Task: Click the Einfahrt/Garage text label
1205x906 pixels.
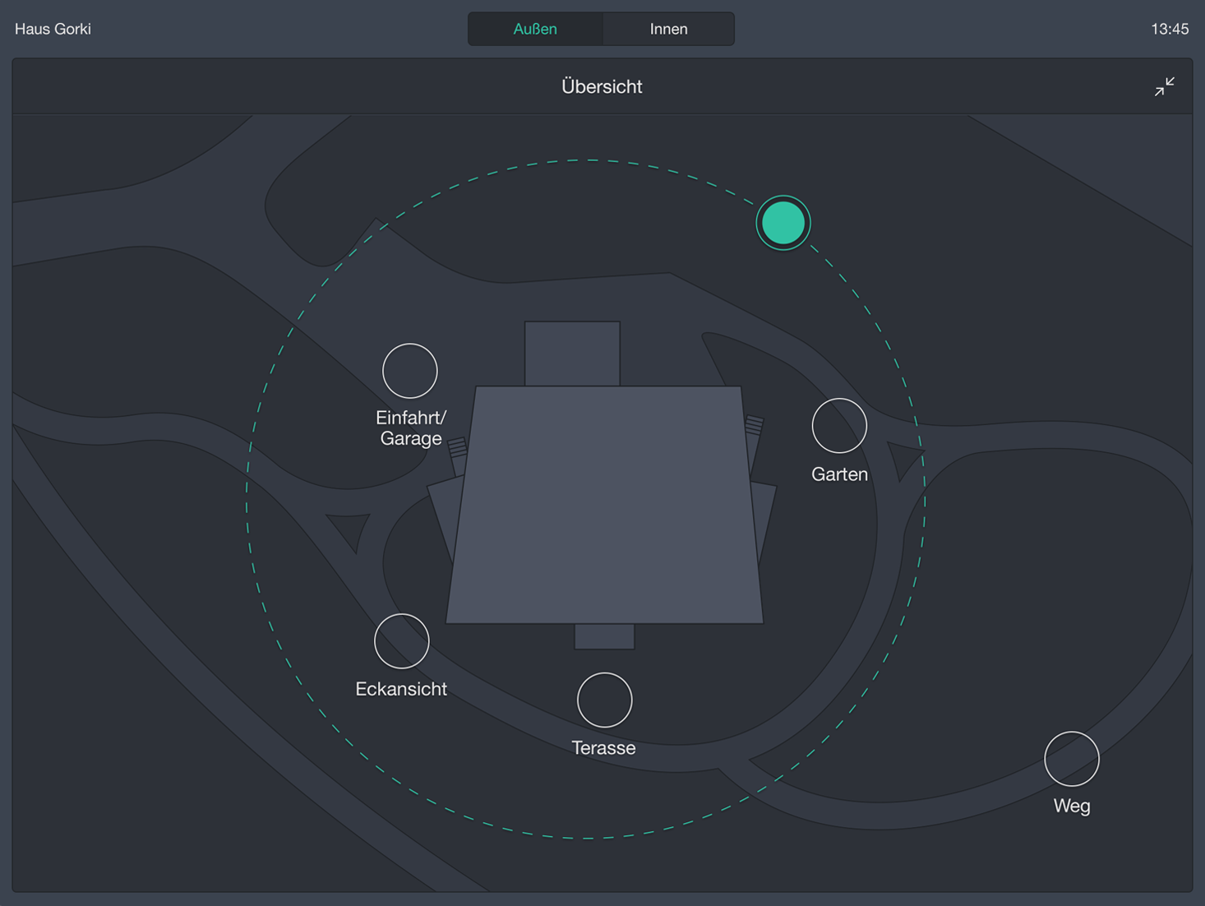Action: (411, 428)
